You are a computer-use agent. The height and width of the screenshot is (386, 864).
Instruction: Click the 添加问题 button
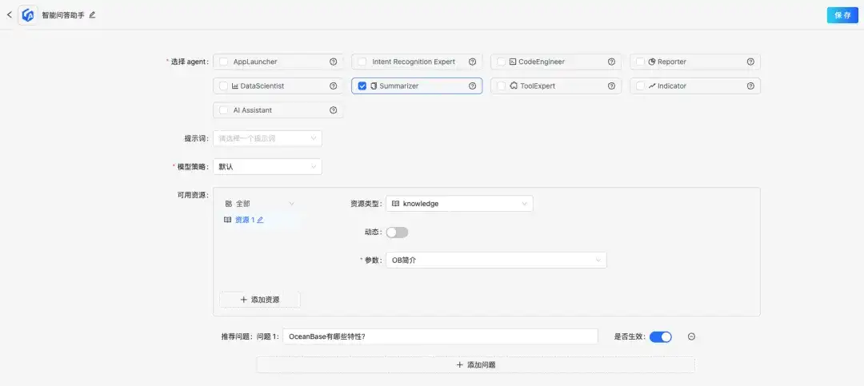(475, 364)
